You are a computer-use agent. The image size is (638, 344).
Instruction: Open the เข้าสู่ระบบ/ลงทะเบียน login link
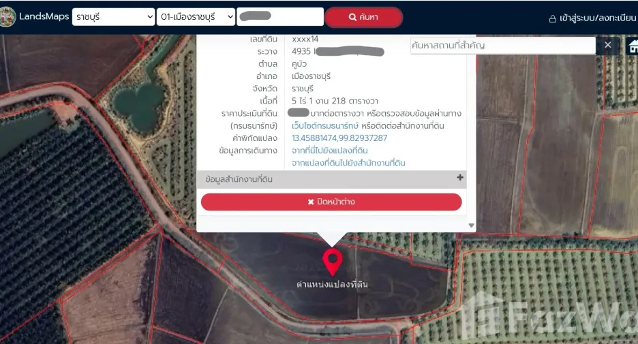tap(597, 18)
